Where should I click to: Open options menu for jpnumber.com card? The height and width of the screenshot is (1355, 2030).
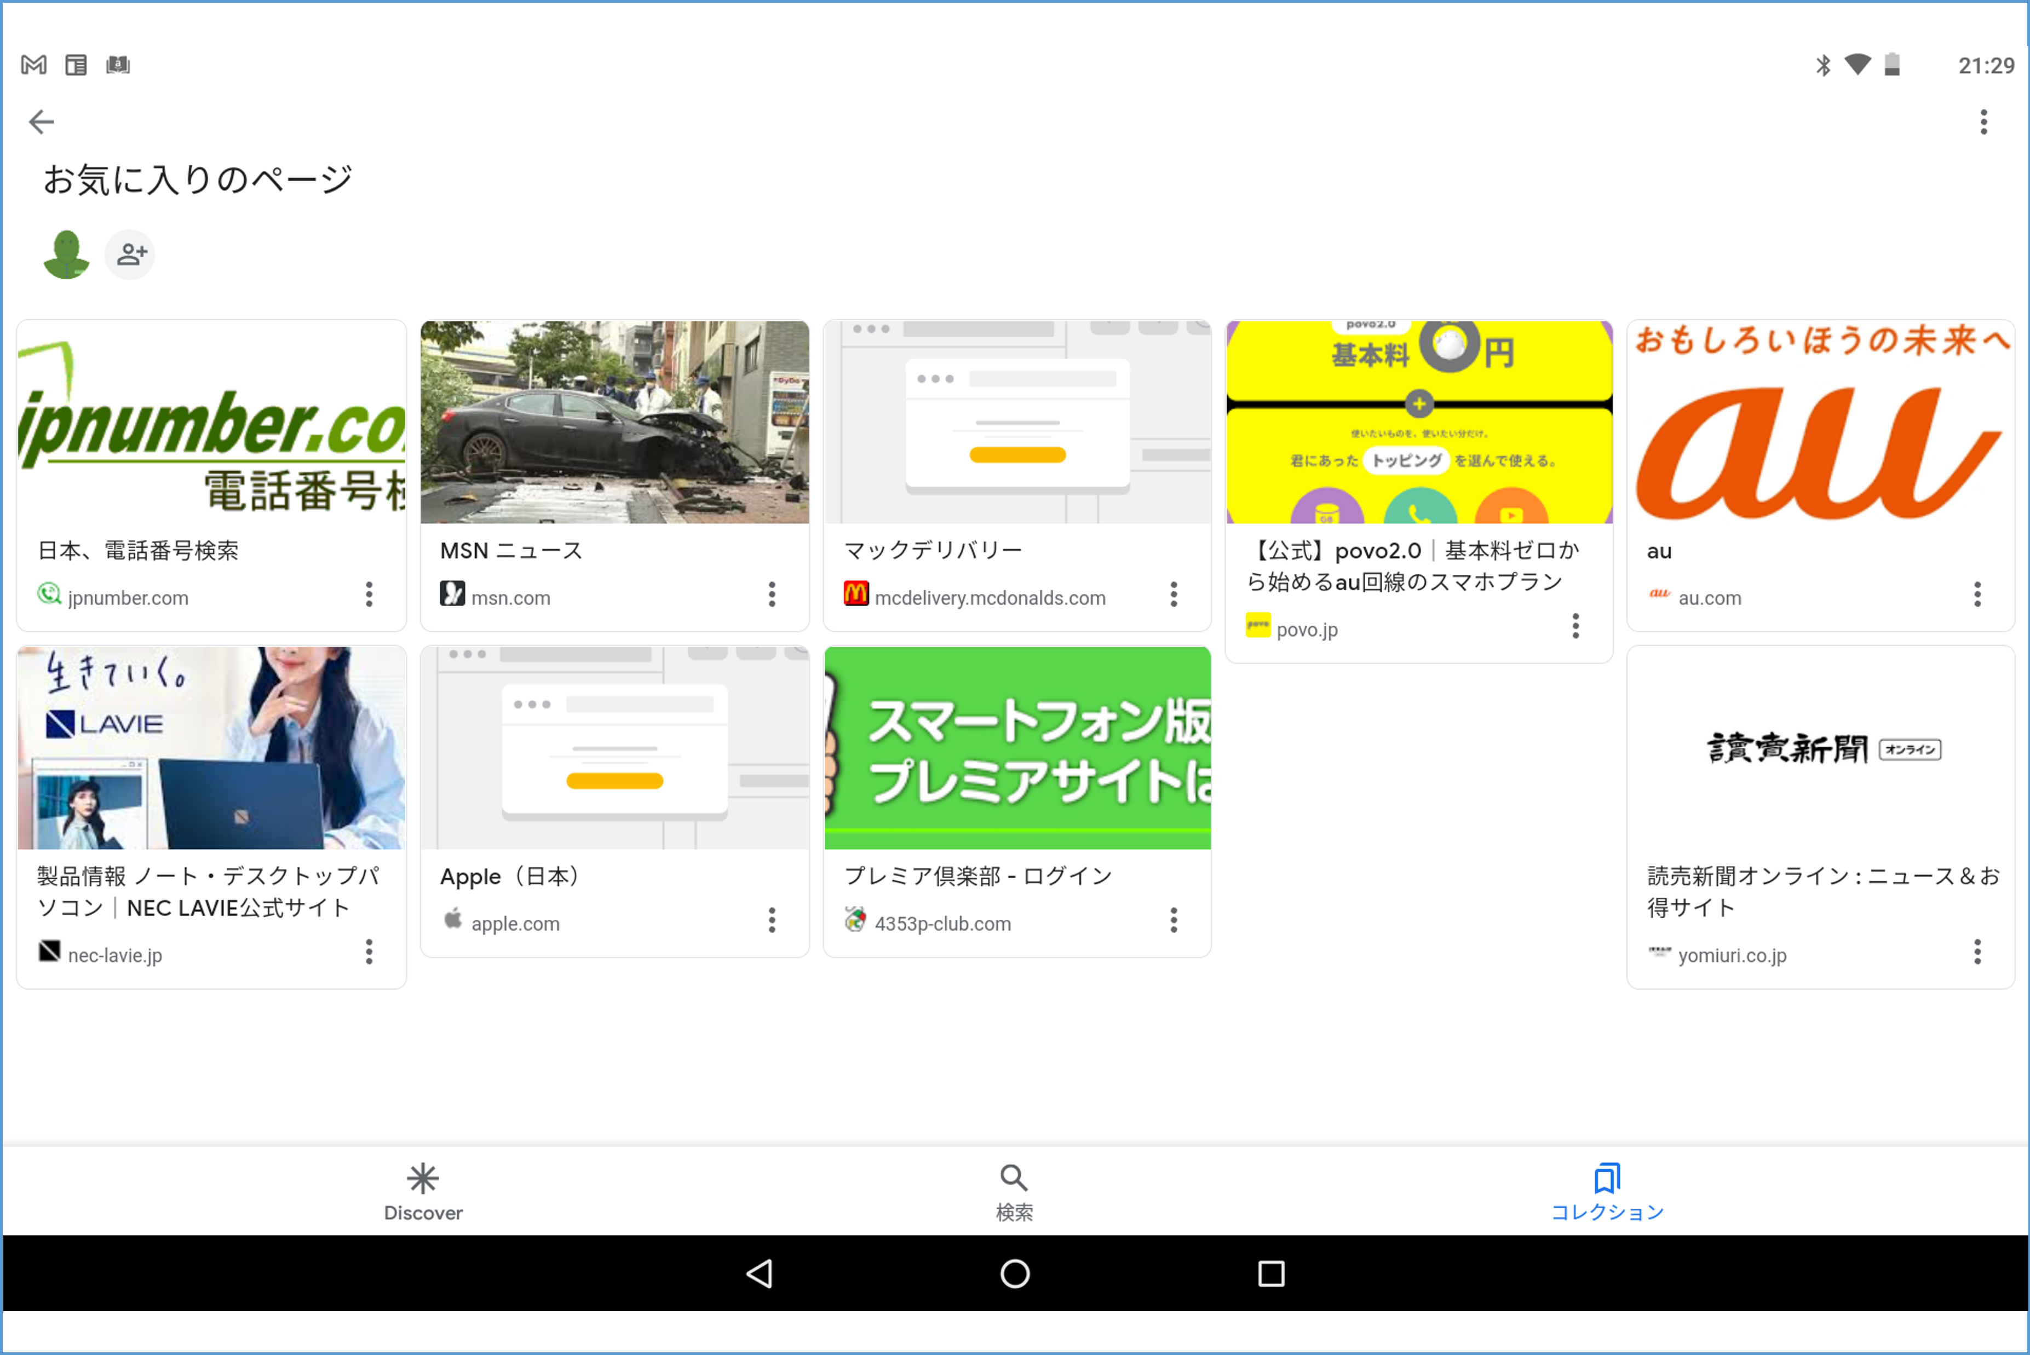[x=369, y=595]
